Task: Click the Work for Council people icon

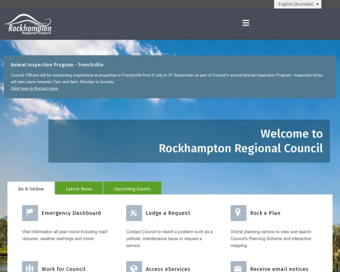Action: tap(30, 267)
